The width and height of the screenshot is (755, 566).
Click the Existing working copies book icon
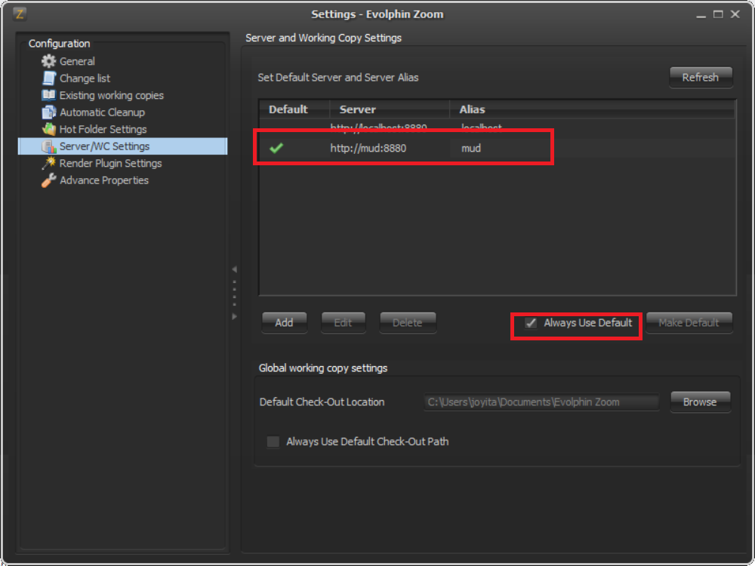pyautogui.click(x=48, y=95)
